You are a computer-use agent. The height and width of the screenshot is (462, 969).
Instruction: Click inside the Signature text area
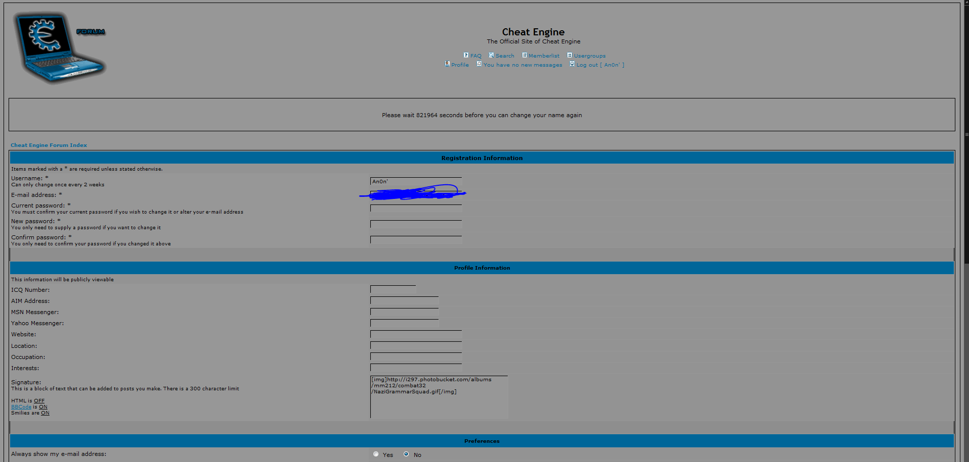point(439,404)
